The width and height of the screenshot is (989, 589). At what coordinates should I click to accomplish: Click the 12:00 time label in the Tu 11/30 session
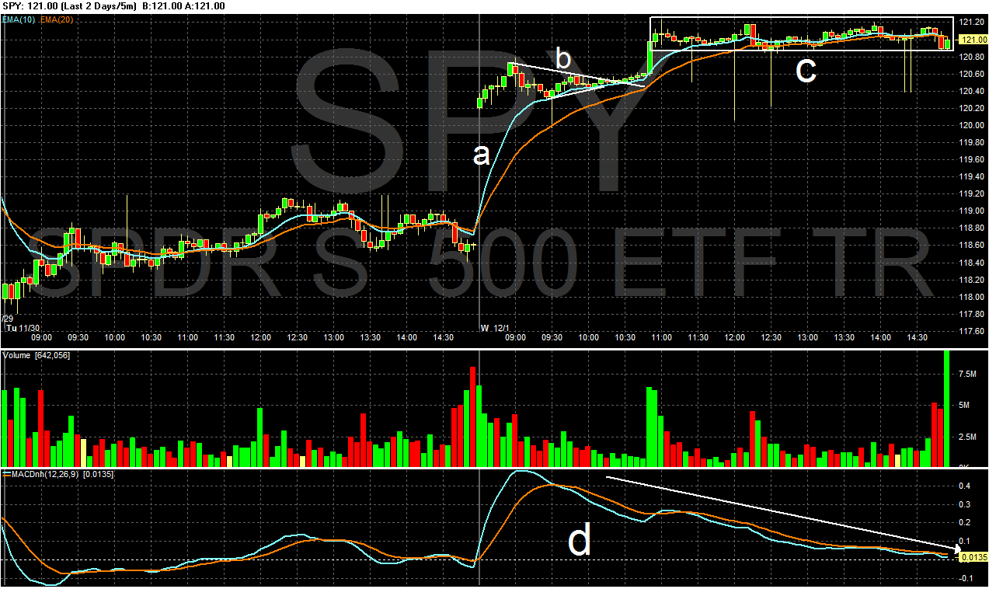[x=261, y=338]
